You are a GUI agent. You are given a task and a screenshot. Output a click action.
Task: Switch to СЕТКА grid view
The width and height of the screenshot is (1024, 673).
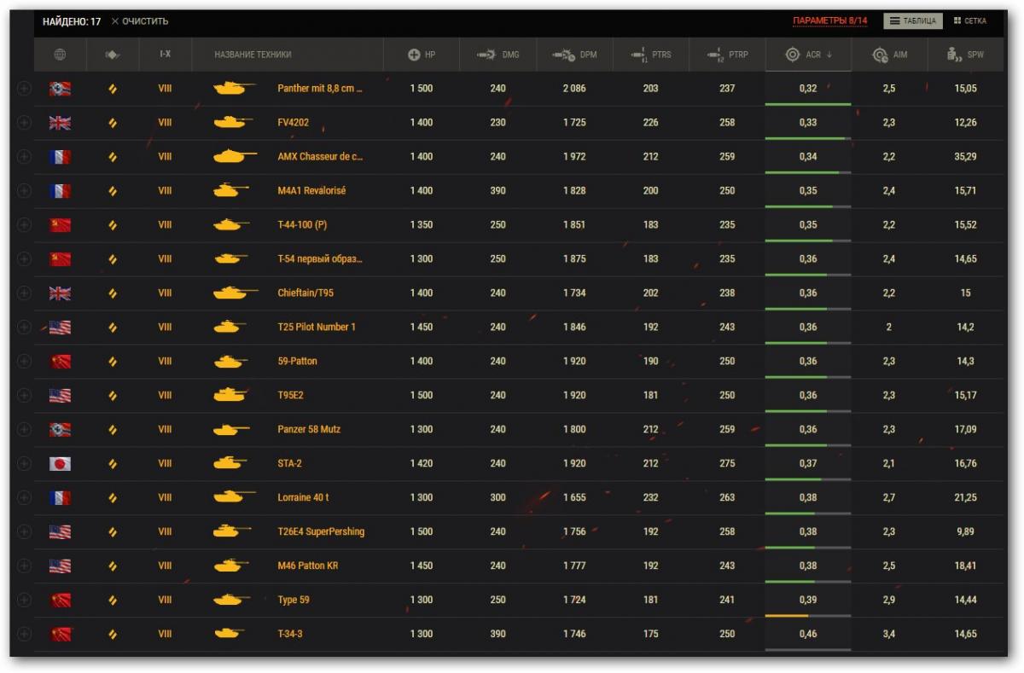(x=971, y=21)
